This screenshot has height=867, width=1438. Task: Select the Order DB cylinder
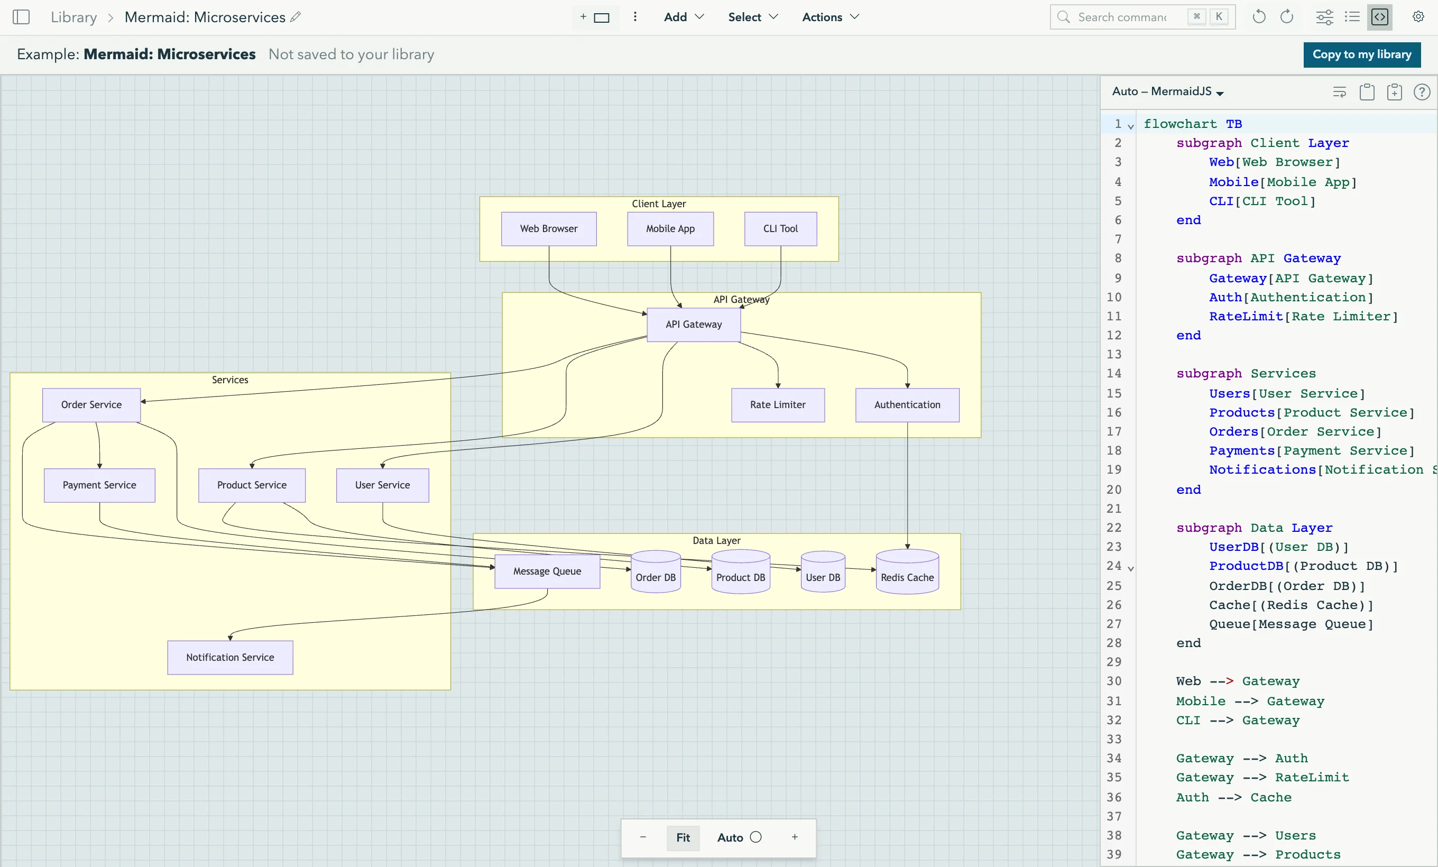[x=656, y=572]
